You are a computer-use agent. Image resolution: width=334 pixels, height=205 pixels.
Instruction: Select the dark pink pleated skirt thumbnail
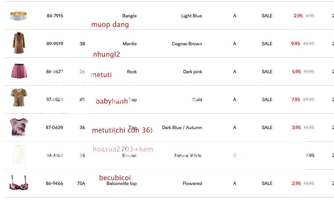[19, 71]
